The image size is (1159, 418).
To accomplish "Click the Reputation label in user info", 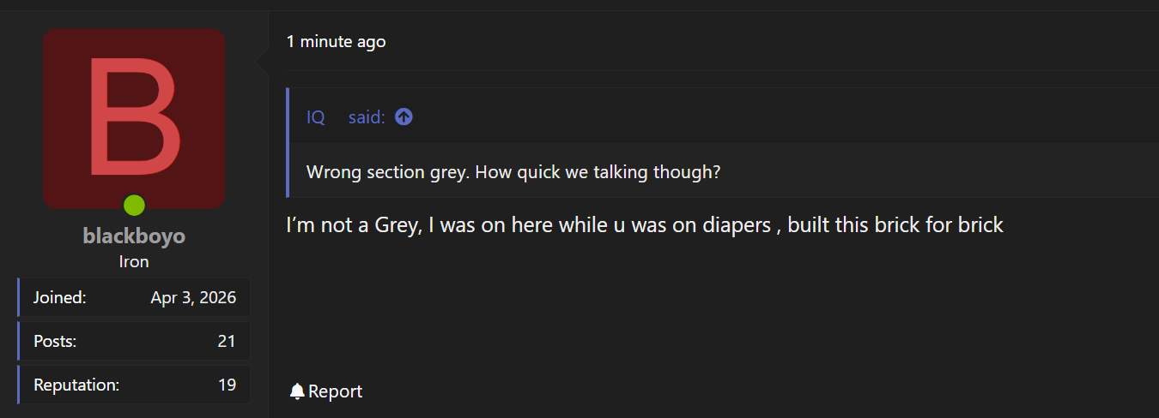I will click(x=76, y=385).
